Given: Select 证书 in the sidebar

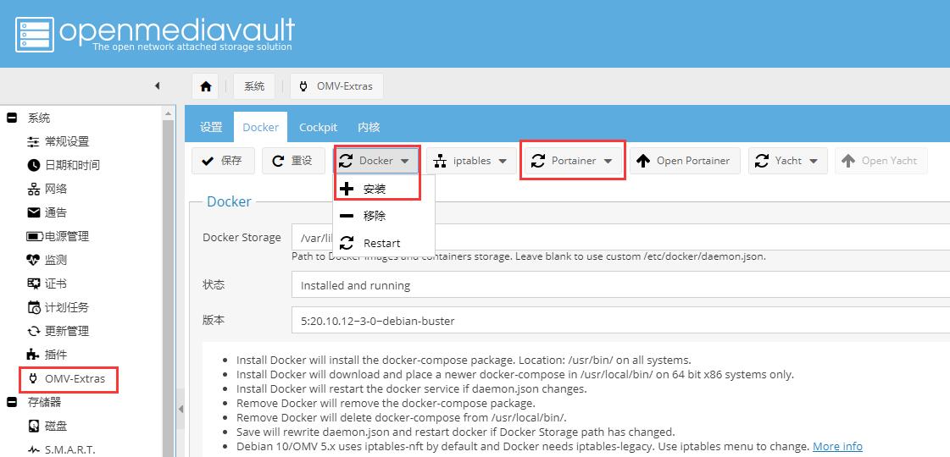Looking at the screenshot, I should (55, 284).
